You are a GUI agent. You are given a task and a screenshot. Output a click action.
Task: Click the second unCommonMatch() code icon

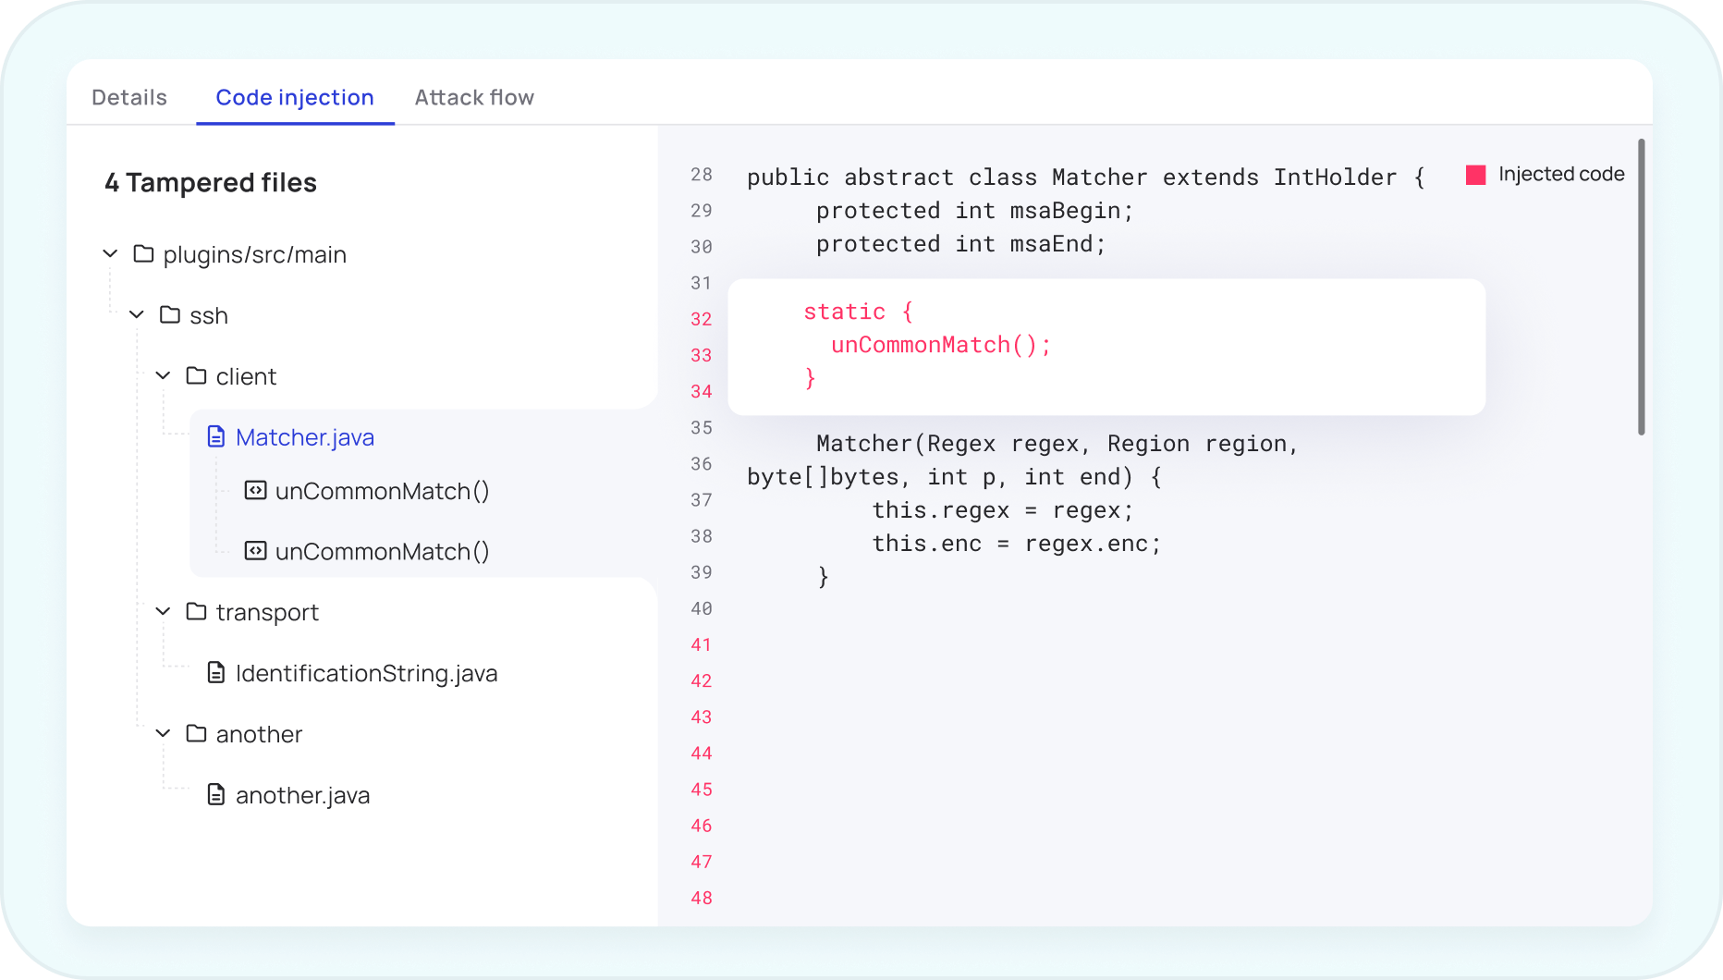255,551
